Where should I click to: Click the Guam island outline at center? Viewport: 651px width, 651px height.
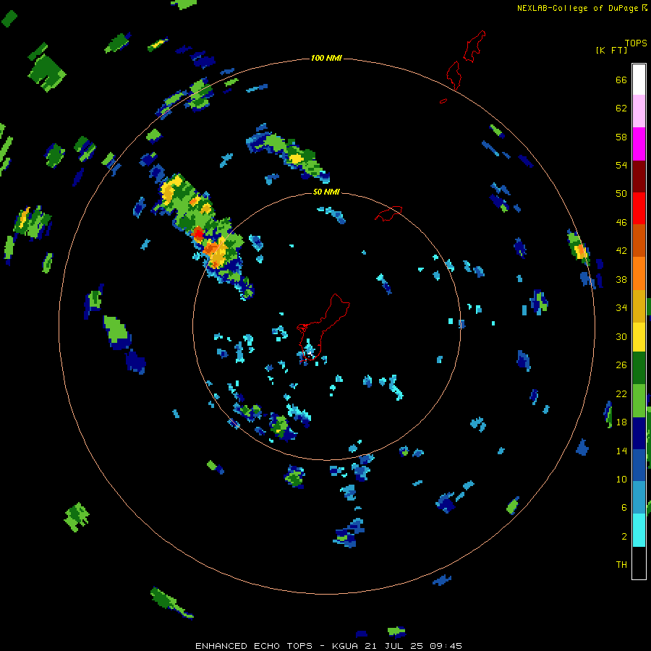pyautogui.click(x=322, y=327)
